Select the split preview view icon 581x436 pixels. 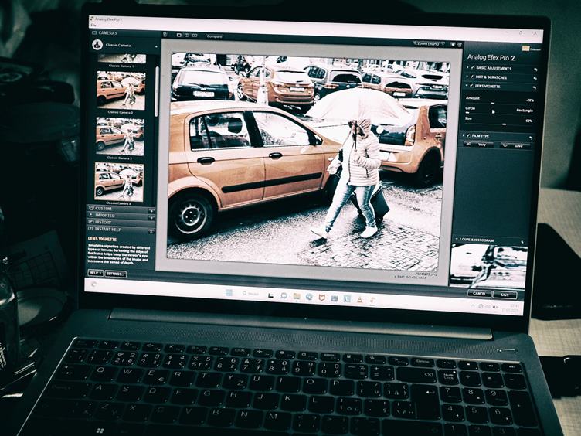pyautogui.click(x=187, y=36)
